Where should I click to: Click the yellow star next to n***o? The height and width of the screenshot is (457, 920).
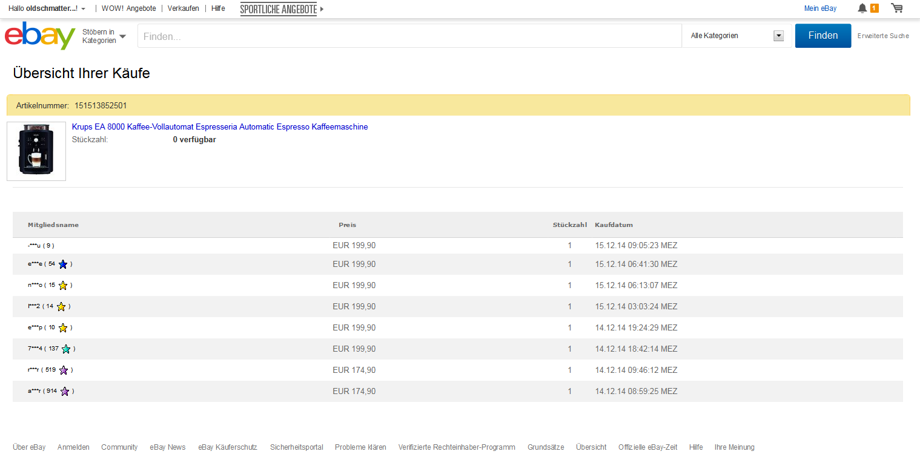tap(63, 285)
